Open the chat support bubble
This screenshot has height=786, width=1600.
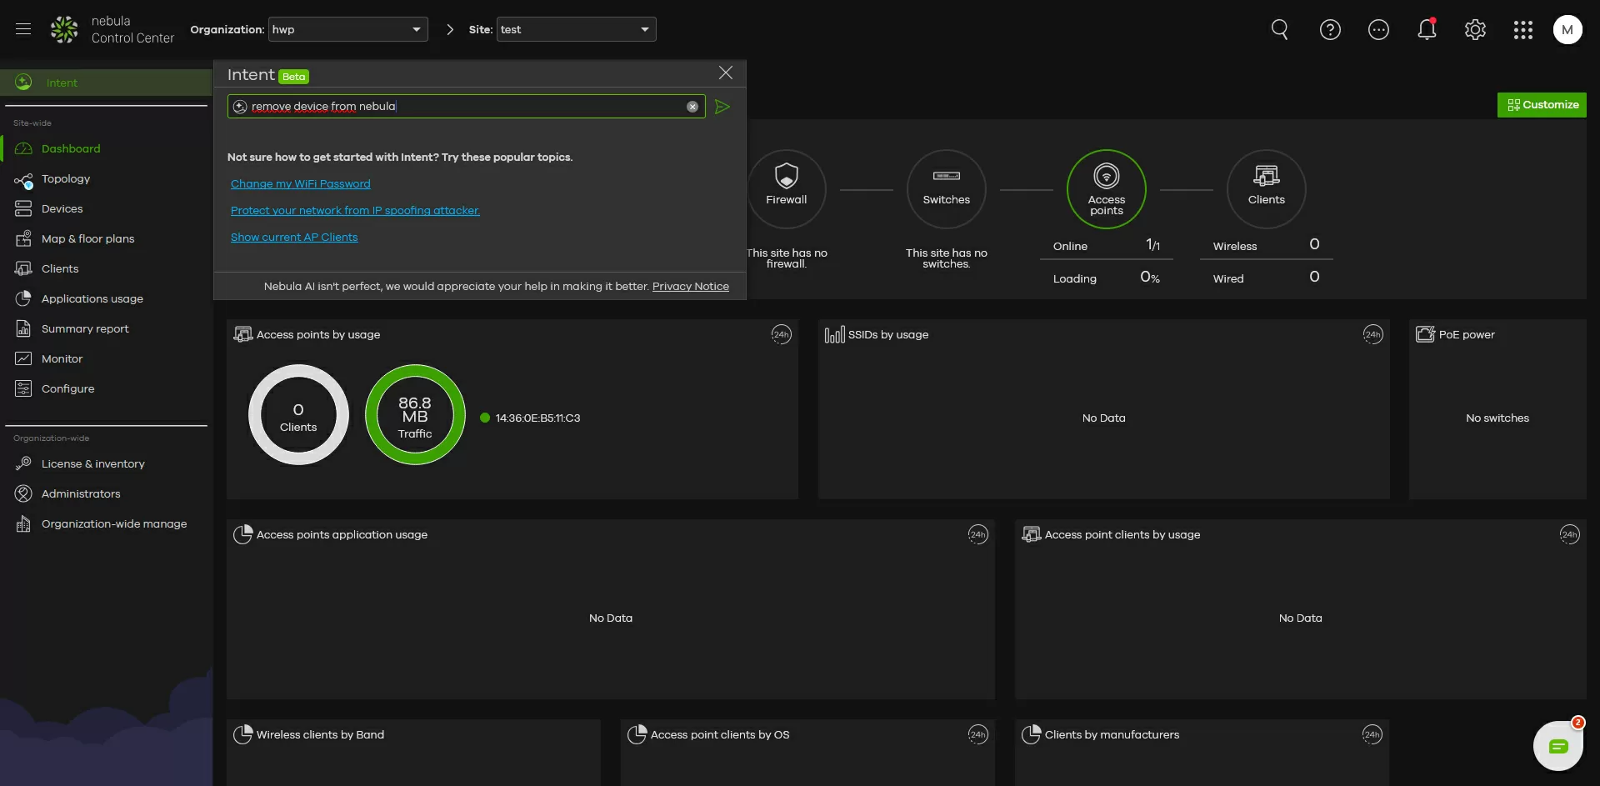tap(1557, 746)
